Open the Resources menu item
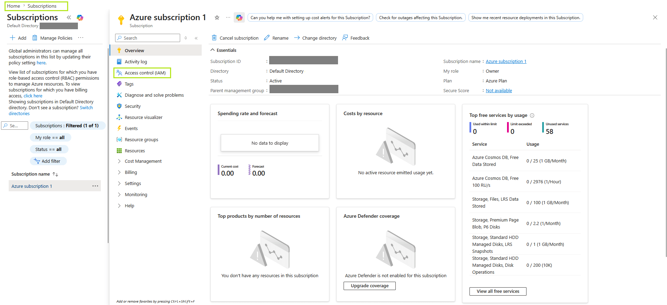Viewport: 667px width, 305px height. click(x=156, y=151)
